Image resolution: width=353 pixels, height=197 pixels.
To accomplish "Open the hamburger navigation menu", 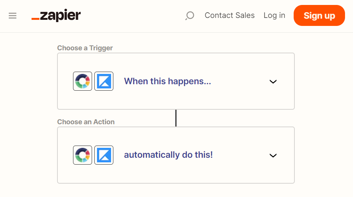I will 13,16.
